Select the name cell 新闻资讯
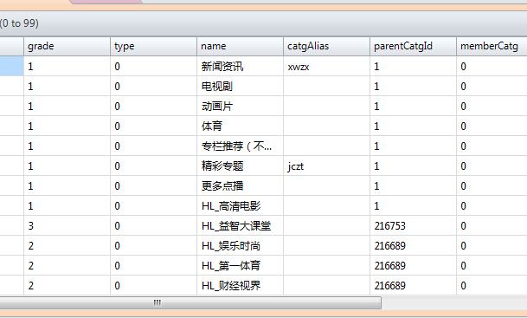This screenshot has height=318, width=527. pyautogui.click(x=240, y=66)
